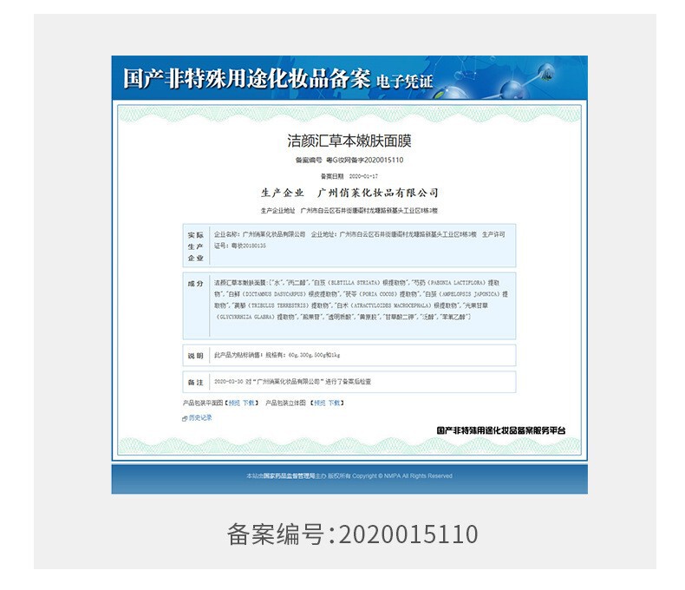Click the 成分 section label
Image resolution: width=685 pixels, height=590 pixels.
point(196,284)
